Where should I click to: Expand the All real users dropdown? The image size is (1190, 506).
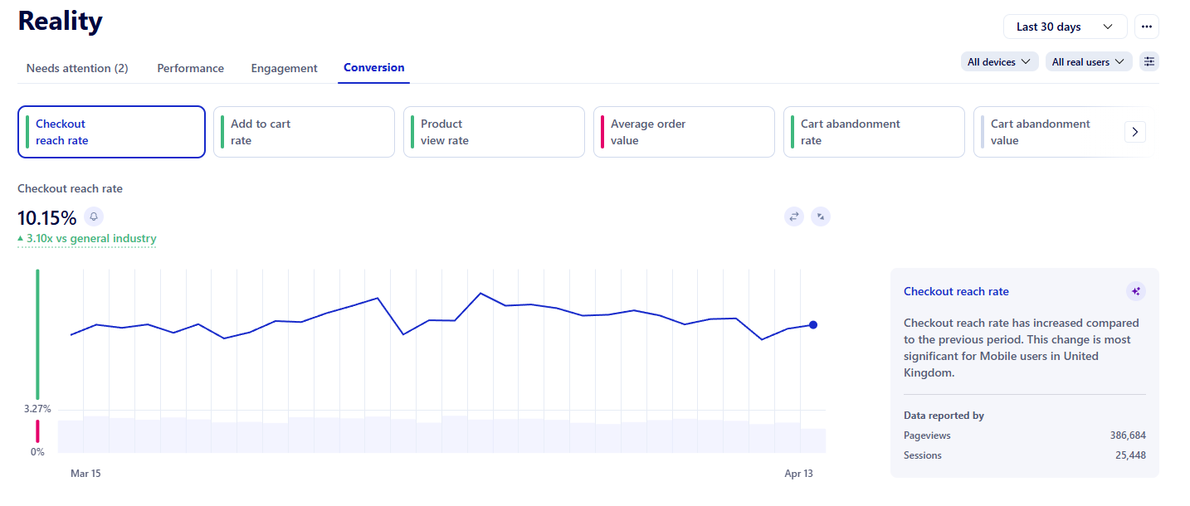click(1088, 61)
